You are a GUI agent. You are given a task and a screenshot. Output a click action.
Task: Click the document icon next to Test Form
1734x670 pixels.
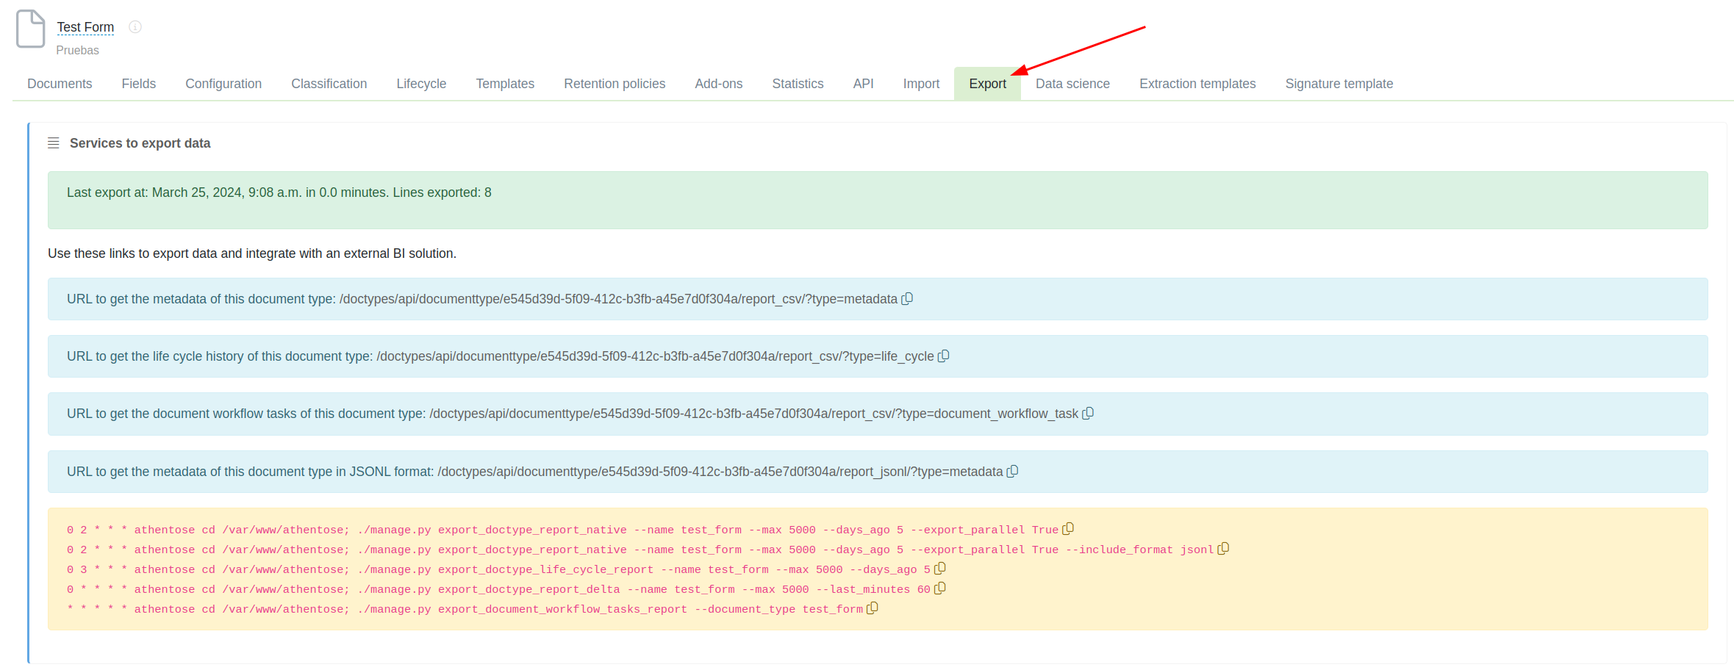tap(31, 29)
